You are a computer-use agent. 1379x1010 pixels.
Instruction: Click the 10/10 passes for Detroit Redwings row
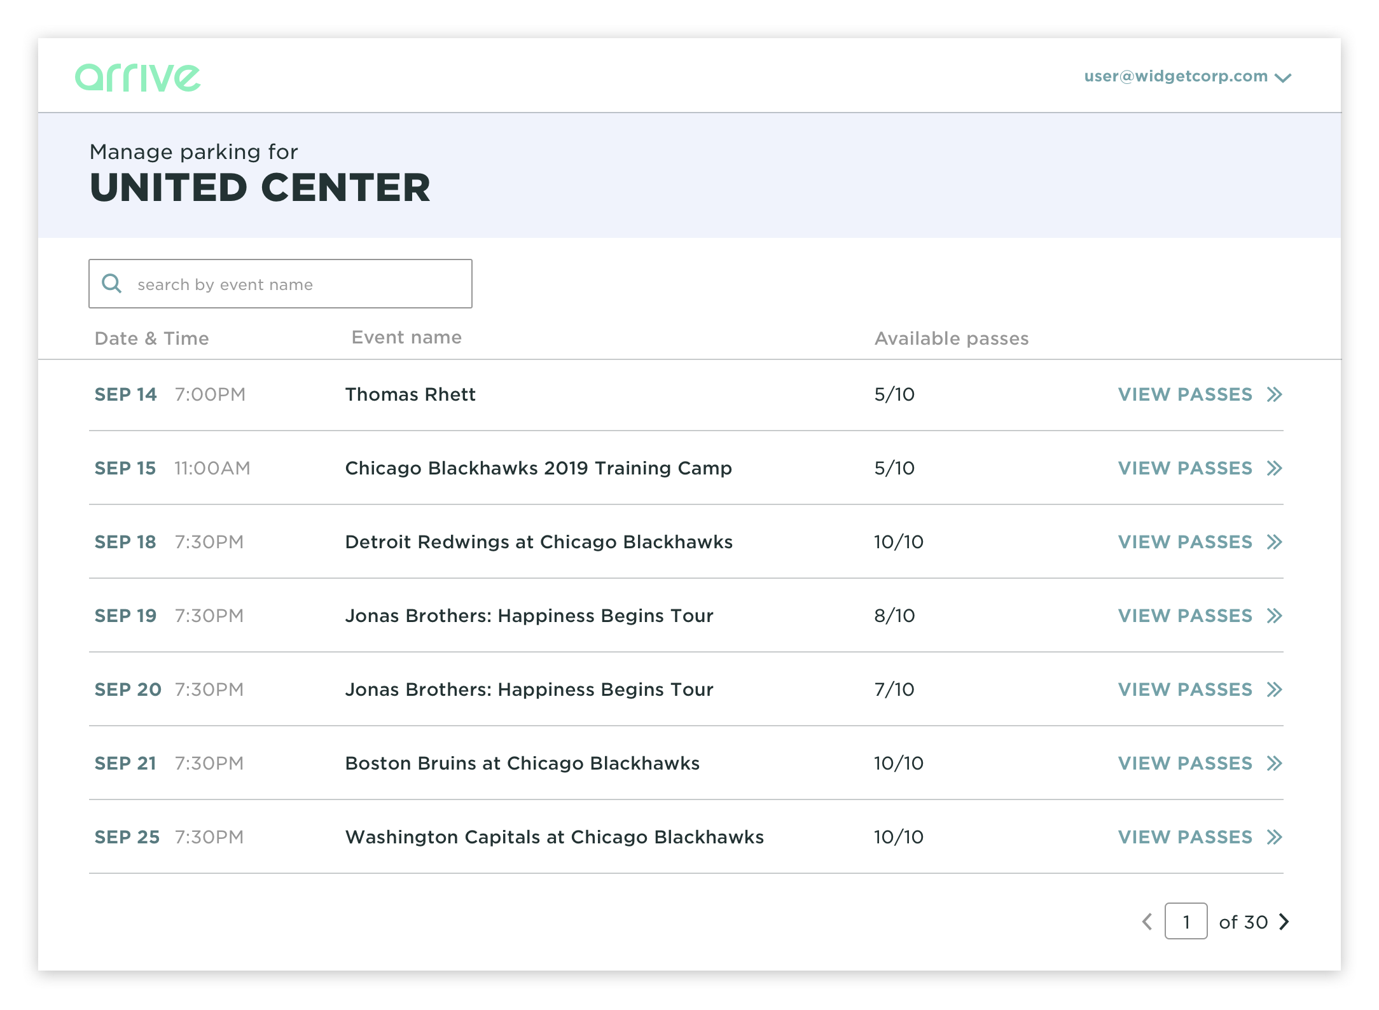tap(899, 542)
